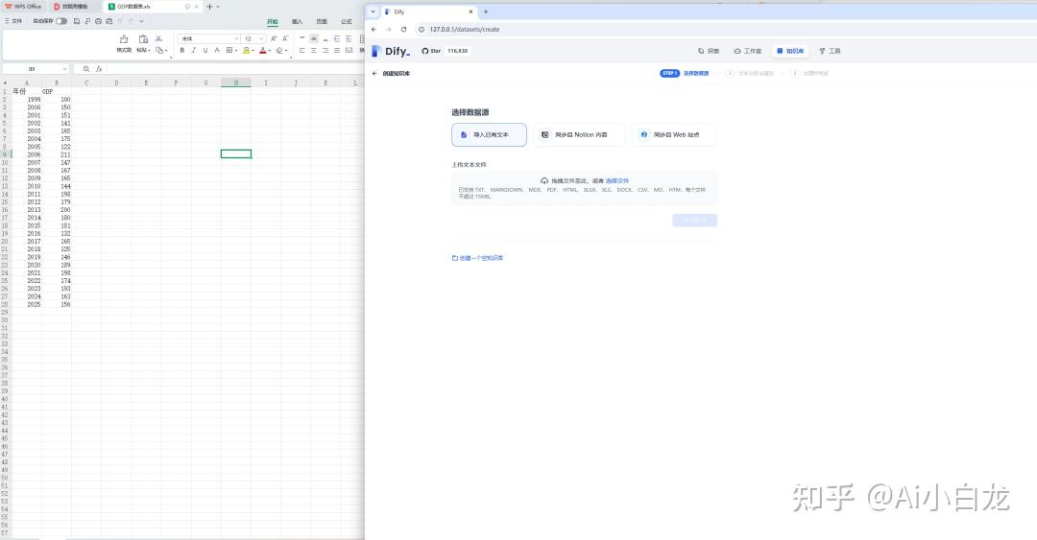Viewport: 1037px width, 540px height.
Task: Toggle the 自动保存 auto-save switch
Action: coord(61,20)
